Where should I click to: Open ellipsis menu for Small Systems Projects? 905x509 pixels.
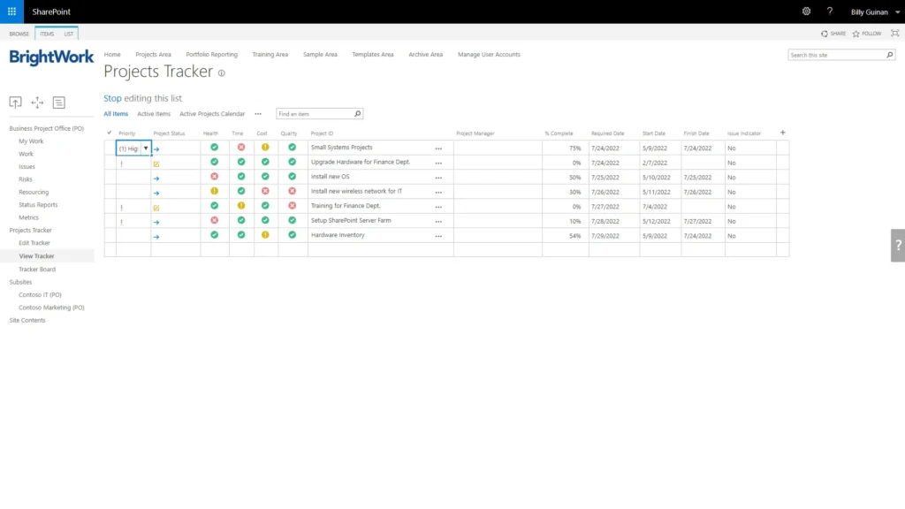(438, 148)
